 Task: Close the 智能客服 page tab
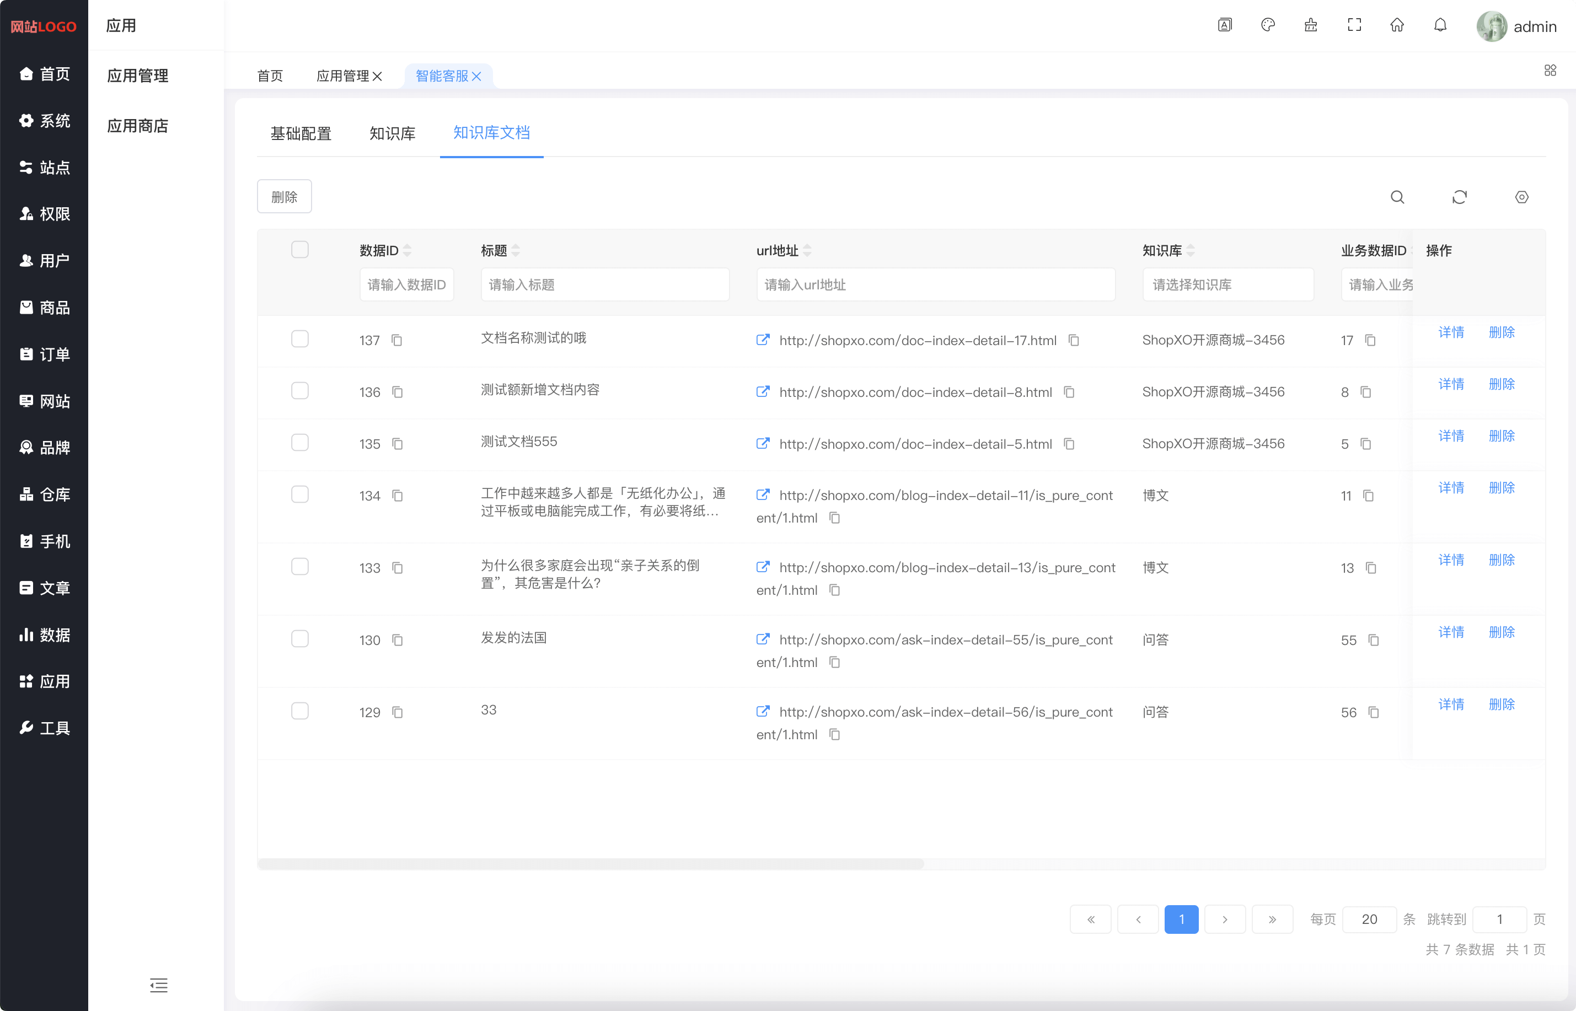(477, 77)
